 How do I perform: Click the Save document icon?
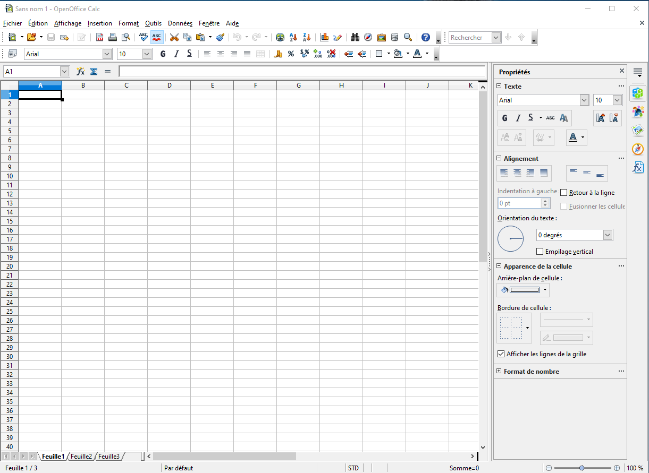tap(51, 37)
